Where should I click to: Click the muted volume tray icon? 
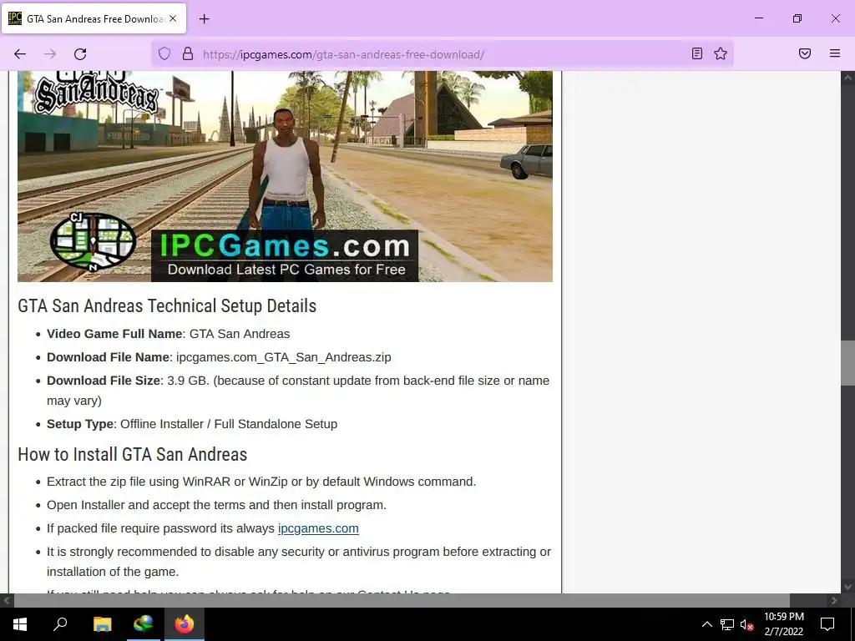(746, 624)
